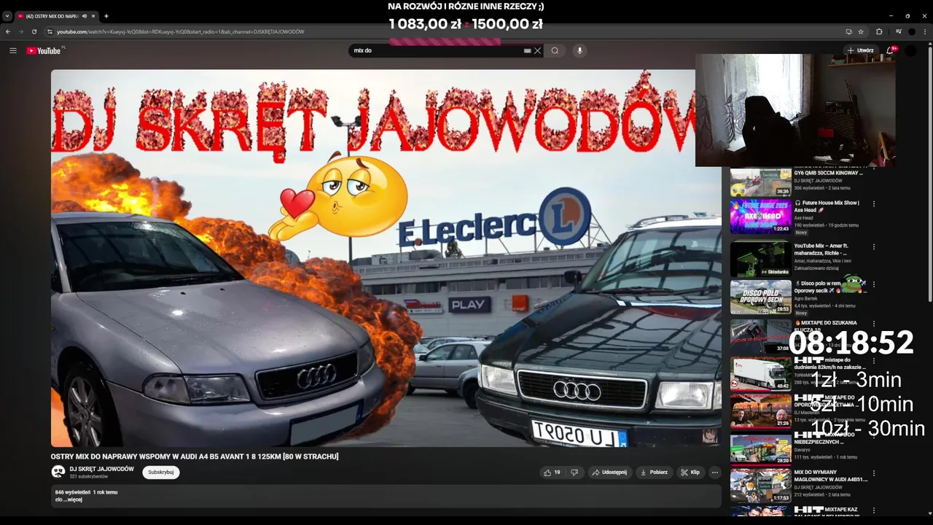Open more actions ellipsis under video

[x=715, y=472]
